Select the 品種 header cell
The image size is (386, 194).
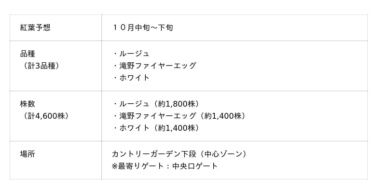point(28,54)
